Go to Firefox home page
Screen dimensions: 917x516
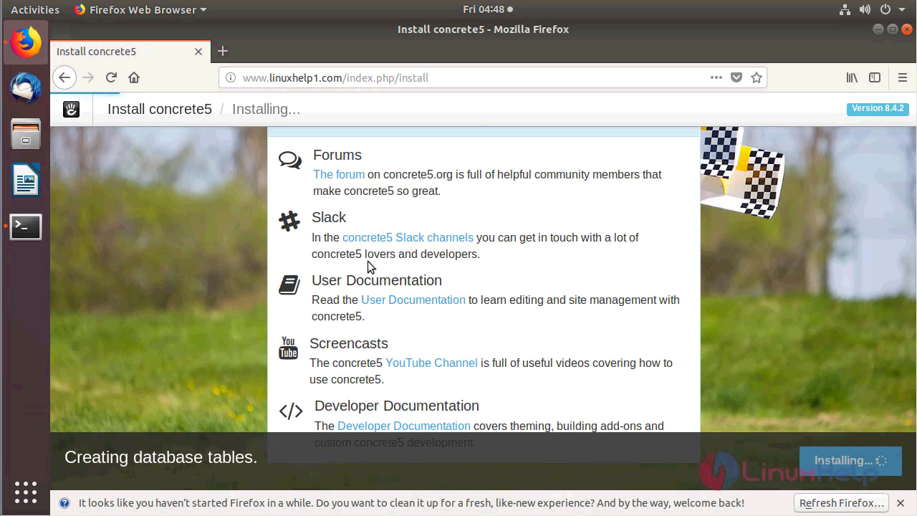coord(134,77)
